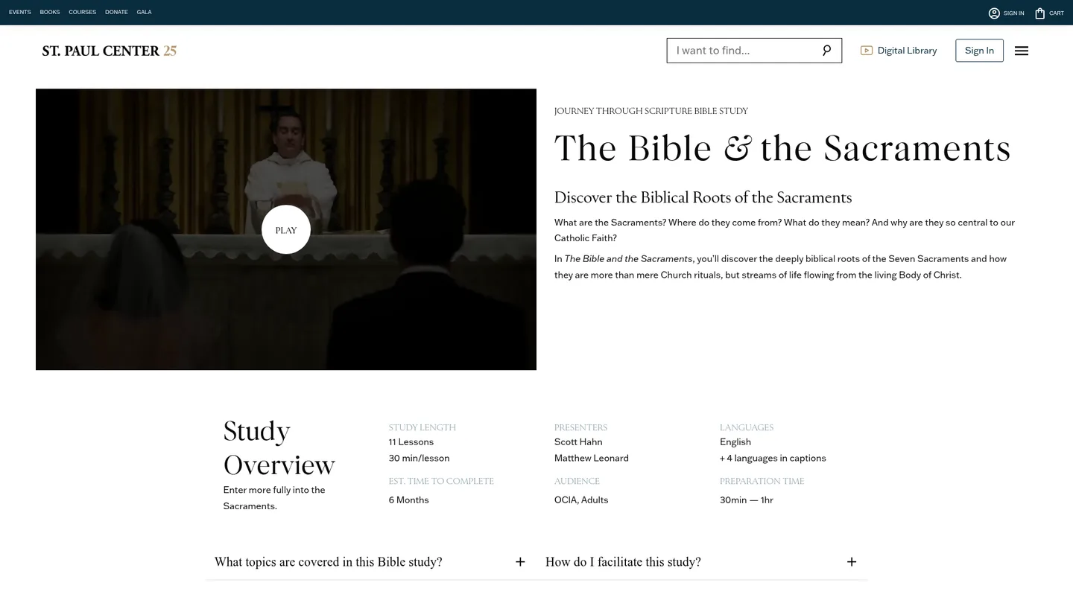This screenshot has height=603, width=1073.
Task: Open the hamburger menu
Action: tap(1022, 51)
